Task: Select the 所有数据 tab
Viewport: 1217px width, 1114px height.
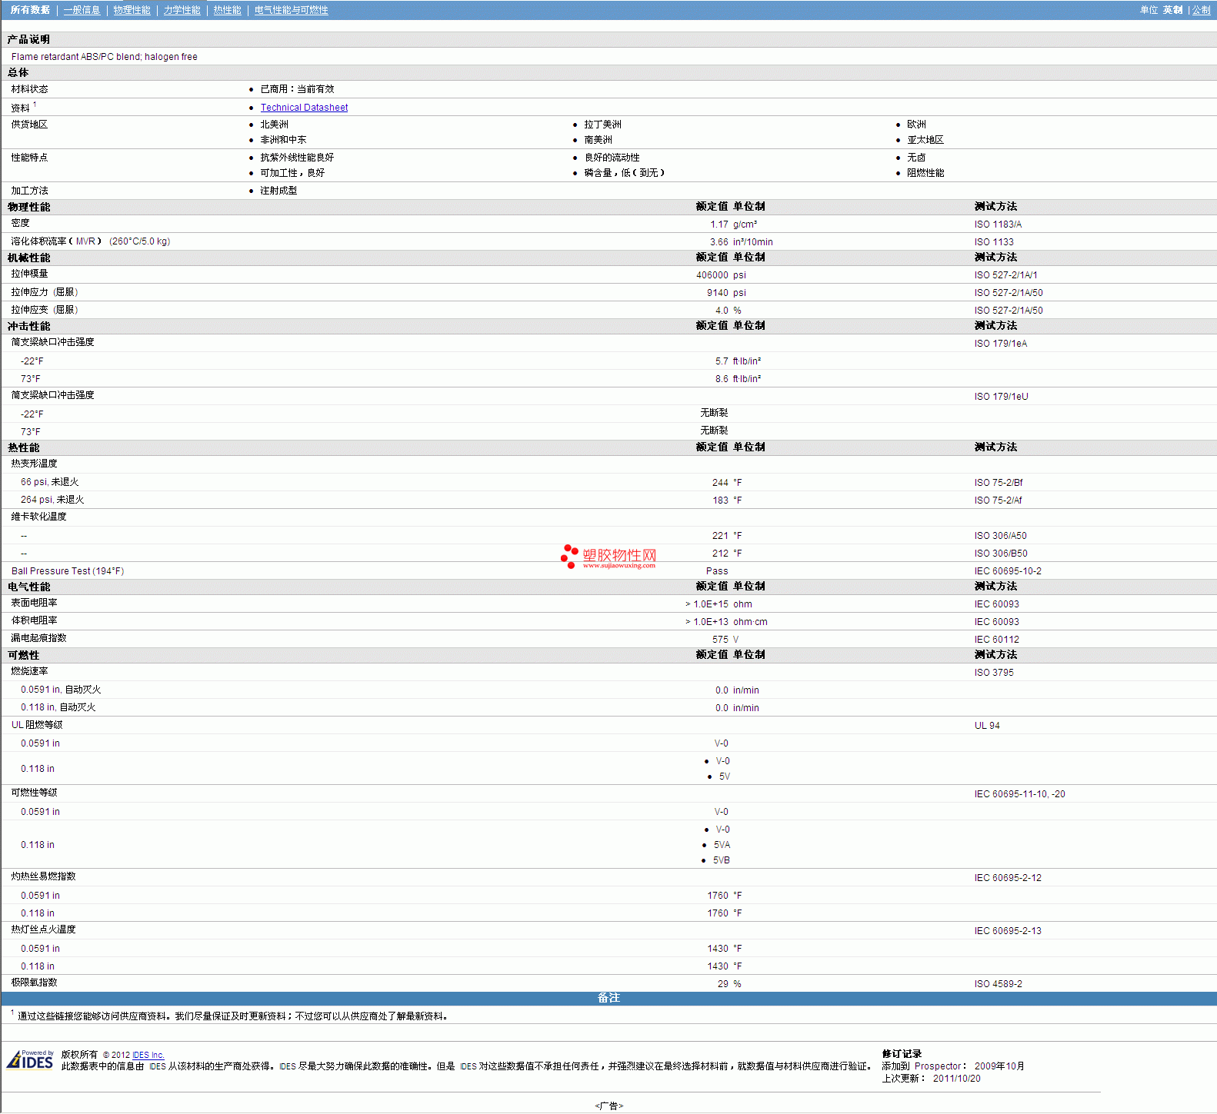Action: 30,10
